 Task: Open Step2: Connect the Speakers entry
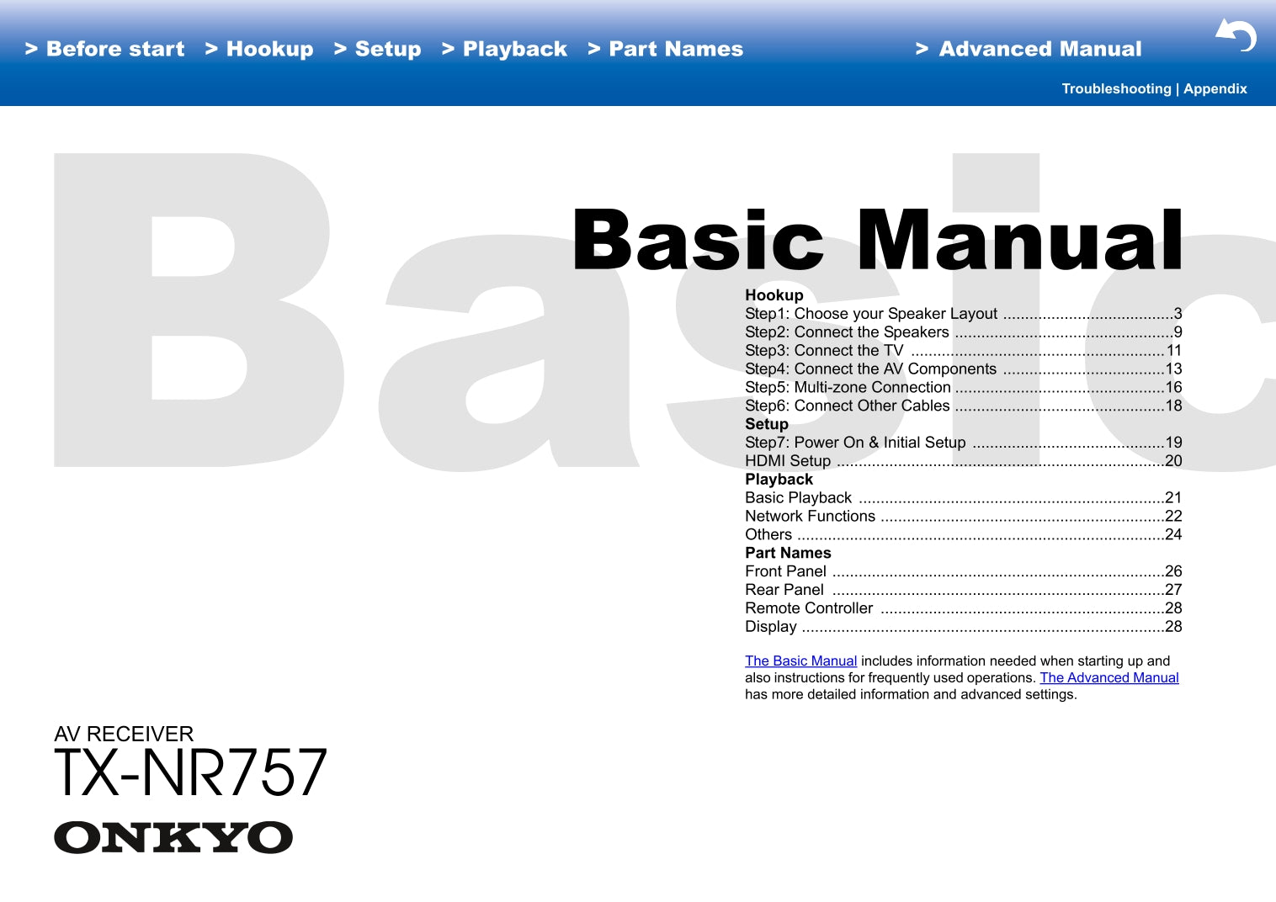[x=847, y=332]
